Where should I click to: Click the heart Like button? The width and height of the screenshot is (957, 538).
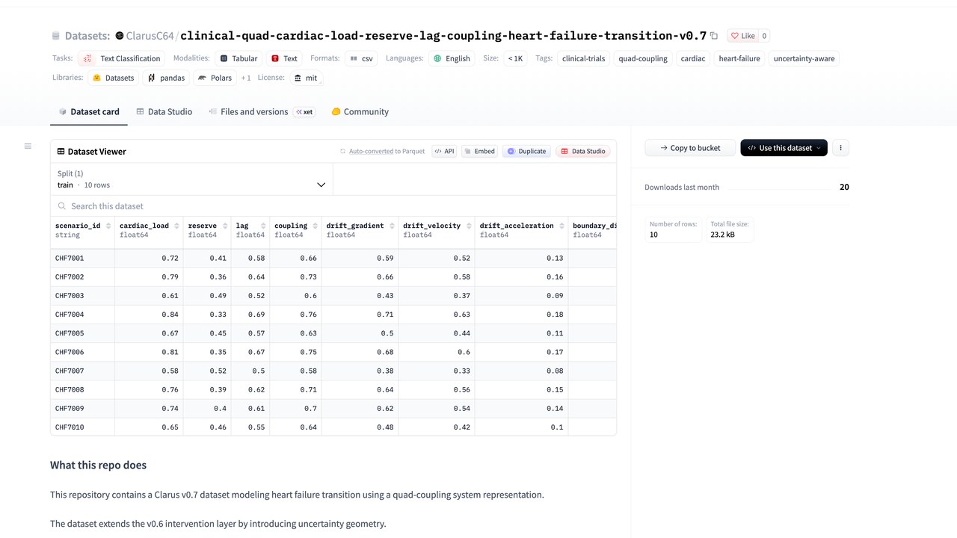pyautogui.click(x=743, y=36)
